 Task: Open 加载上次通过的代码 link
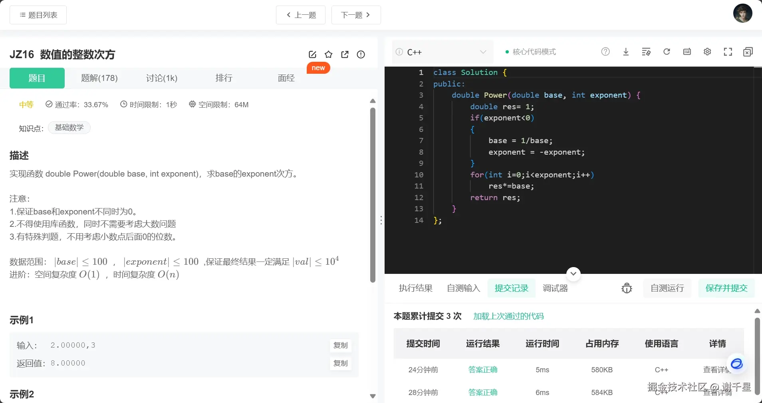pos(508,316)
